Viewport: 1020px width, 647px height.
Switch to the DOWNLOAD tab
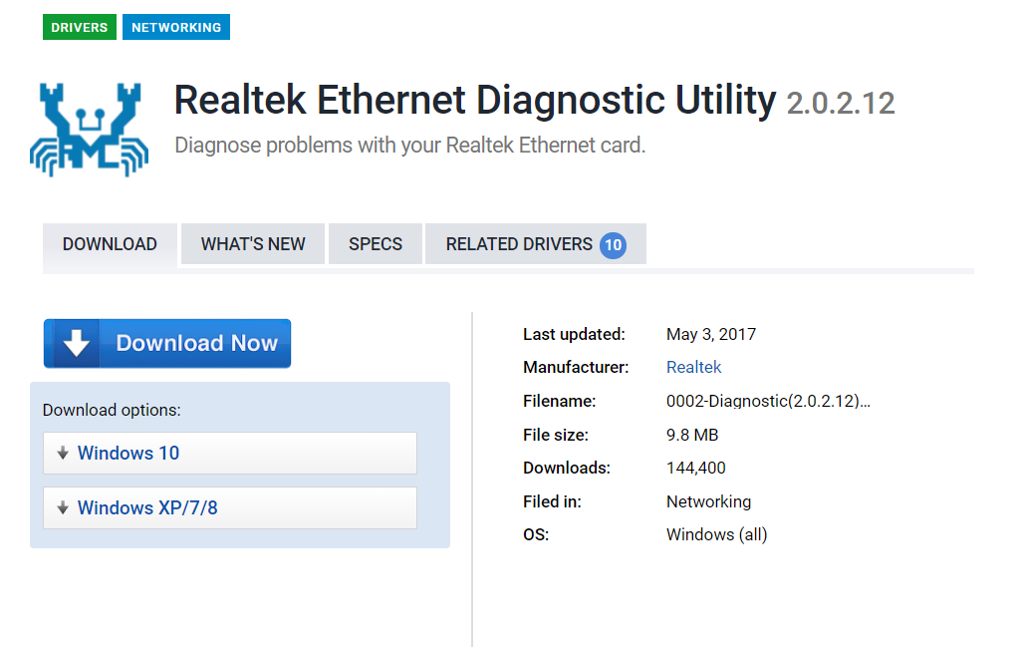110,243
